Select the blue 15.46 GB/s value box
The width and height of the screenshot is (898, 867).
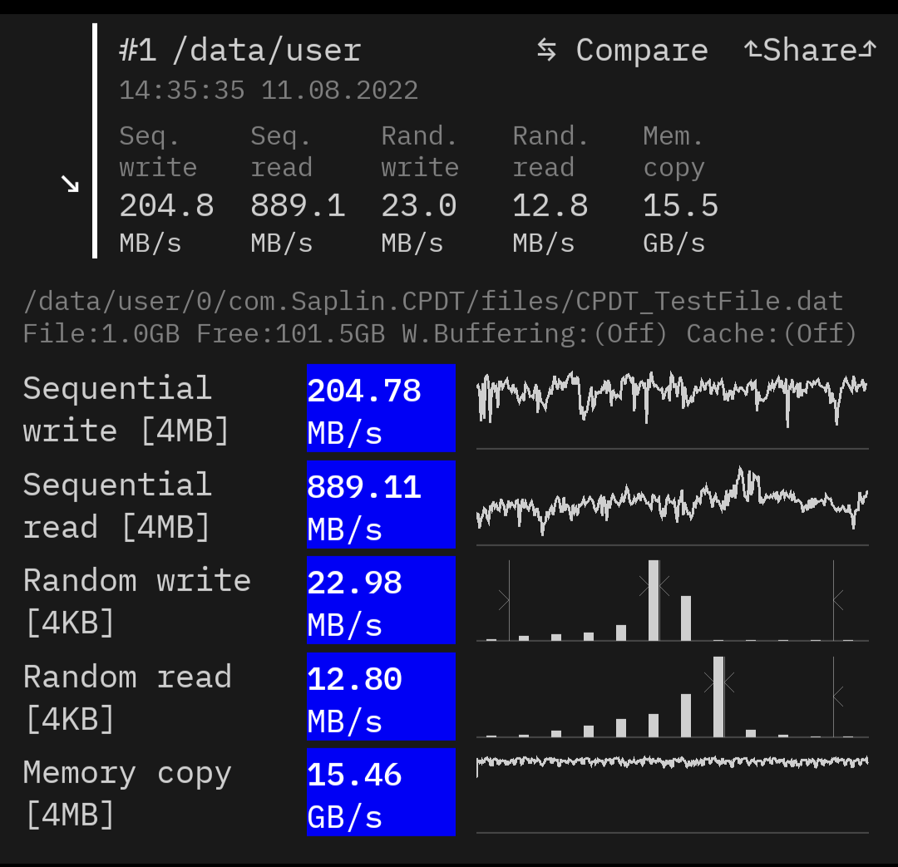click(381, 792)
